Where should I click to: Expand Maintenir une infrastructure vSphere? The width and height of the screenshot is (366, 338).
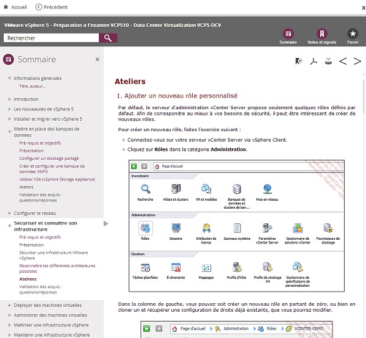coord(10,335)
